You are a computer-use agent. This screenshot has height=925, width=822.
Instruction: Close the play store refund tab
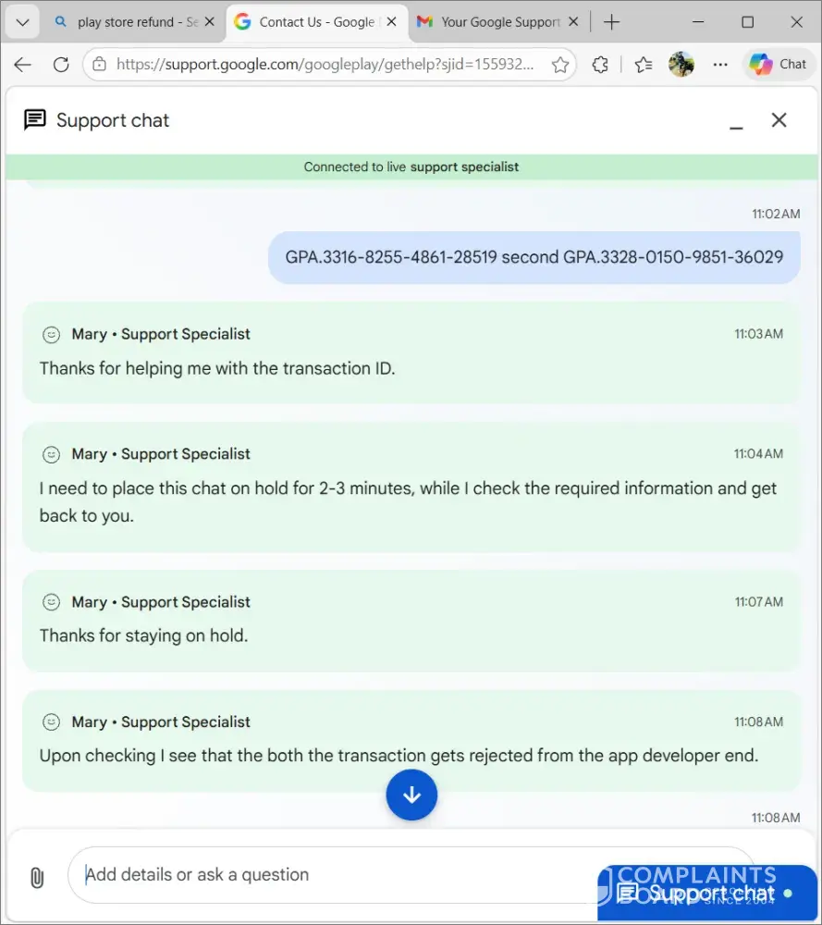209,22
